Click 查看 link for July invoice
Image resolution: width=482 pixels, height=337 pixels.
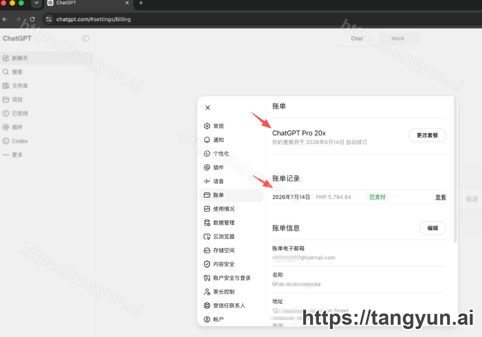[441, 197]
